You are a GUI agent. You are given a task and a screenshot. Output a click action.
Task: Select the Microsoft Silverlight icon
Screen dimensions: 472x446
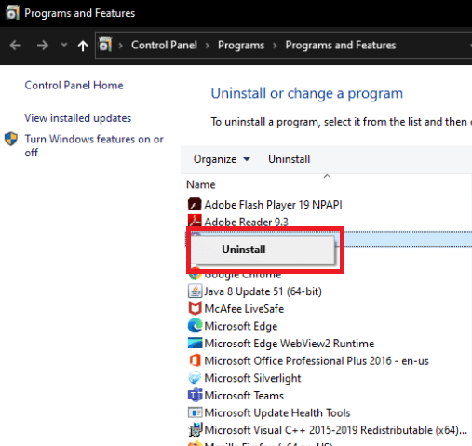click(x=195, y=378)
